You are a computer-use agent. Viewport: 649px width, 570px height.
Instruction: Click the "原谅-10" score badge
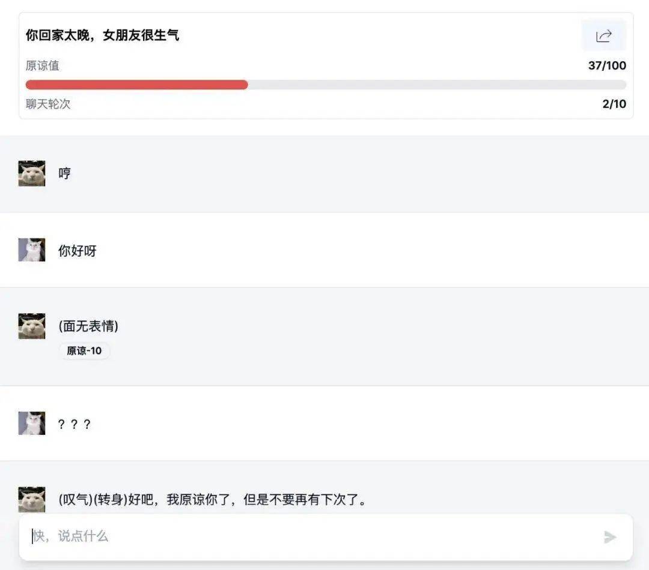[84, 351]
